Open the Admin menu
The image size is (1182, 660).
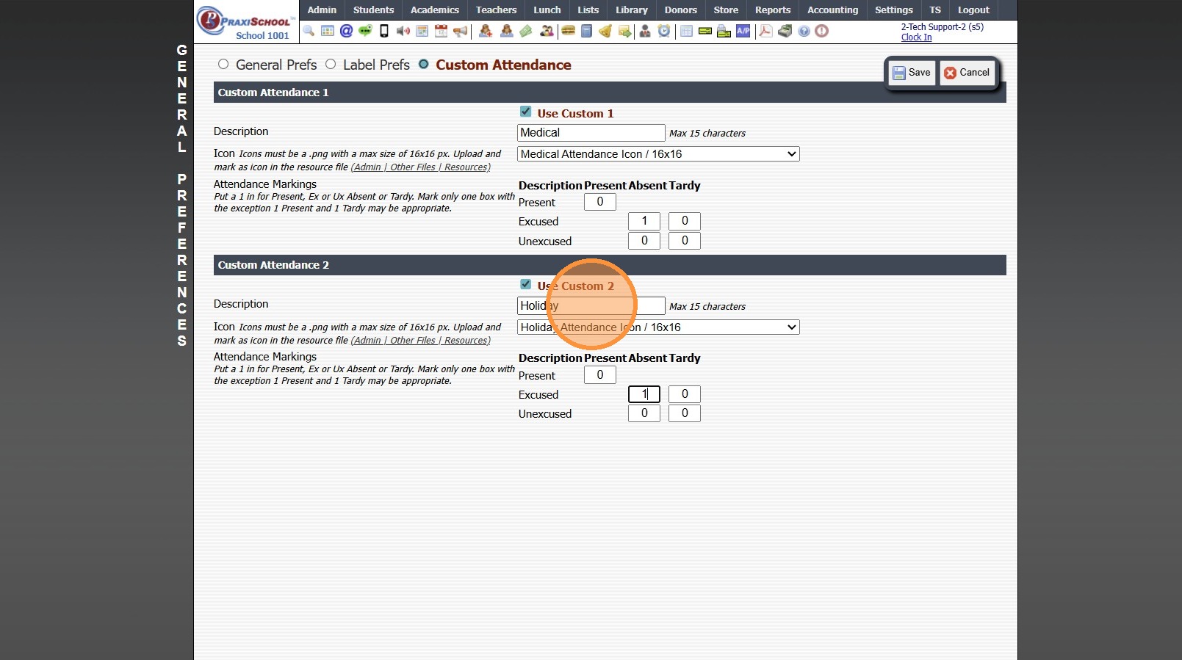[x=322, y=10]
